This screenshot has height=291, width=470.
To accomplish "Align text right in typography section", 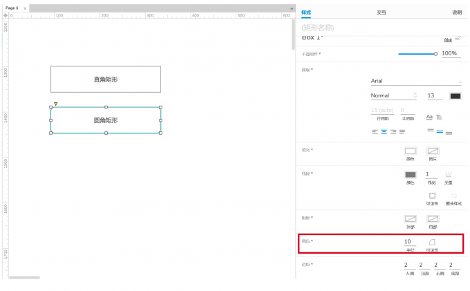I will click(393, 131).
